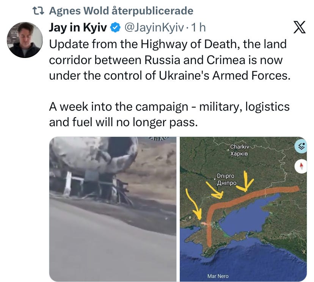314x282 pixels.
Task: Open the @JayinKyiv handle link
Action: tap(154, 27)
